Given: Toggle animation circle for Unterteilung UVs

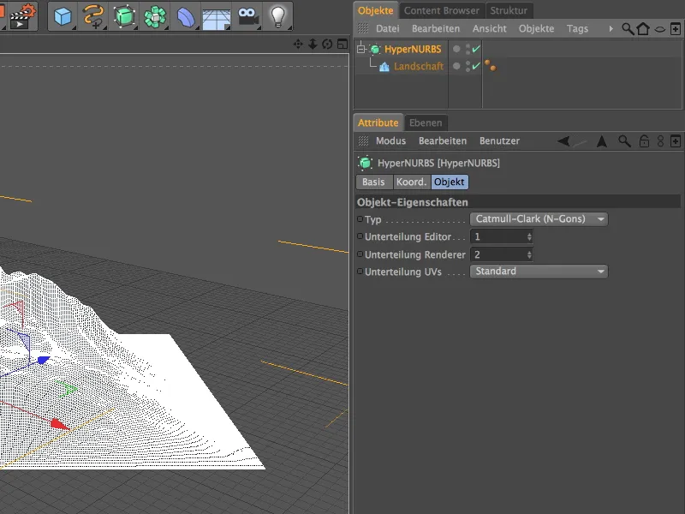Looking at the screenshot, I should click(360, 272).
